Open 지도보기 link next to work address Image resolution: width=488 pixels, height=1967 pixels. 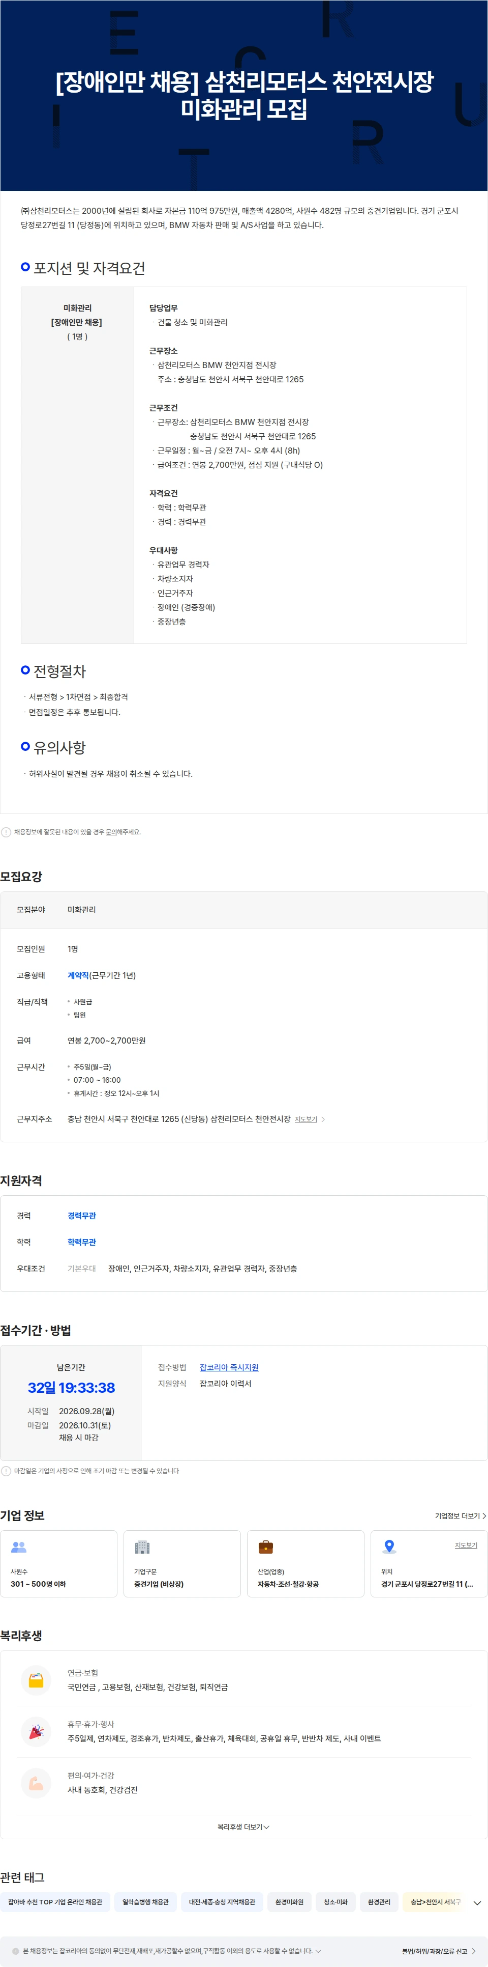[306, 1119]
